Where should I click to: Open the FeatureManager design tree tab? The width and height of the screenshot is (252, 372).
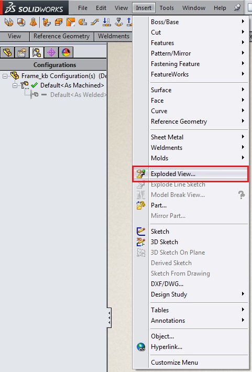(7, 52)
